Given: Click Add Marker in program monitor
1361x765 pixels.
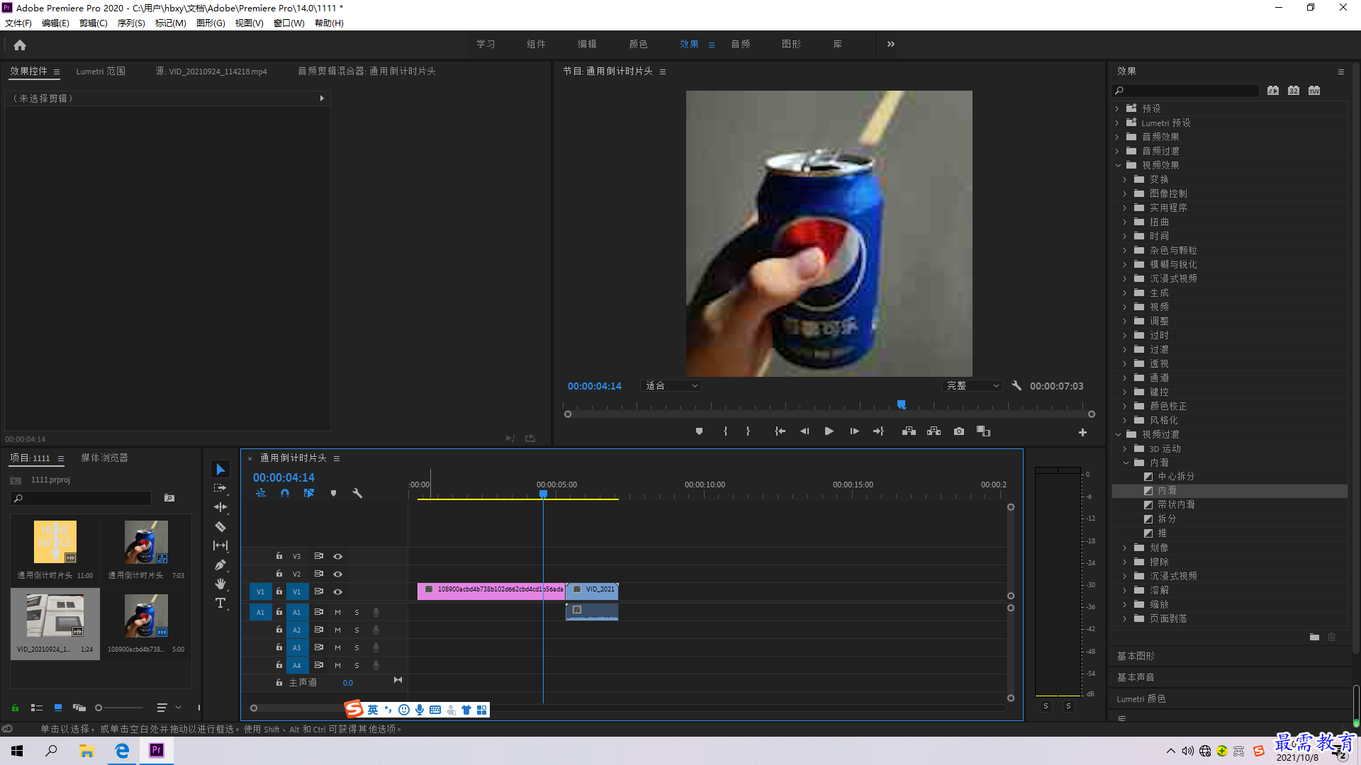Looking at the screenshot, I should (699, 431).
